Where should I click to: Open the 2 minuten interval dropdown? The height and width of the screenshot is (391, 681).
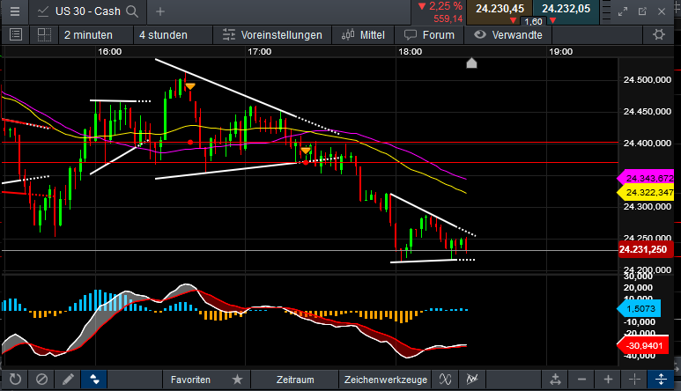[95, 35]
